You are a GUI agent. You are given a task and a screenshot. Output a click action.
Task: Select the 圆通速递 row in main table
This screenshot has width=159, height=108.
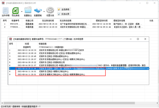pos(79,24)
